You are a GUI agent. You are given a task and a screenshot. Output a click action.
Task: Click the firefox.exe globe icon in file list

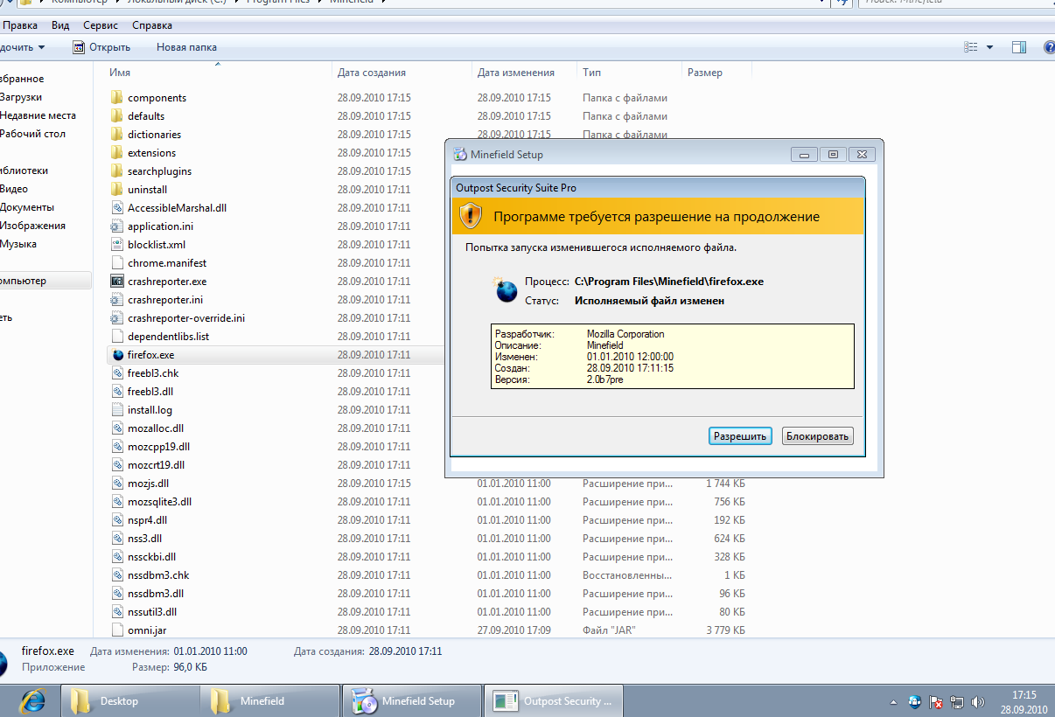[117, 355]
